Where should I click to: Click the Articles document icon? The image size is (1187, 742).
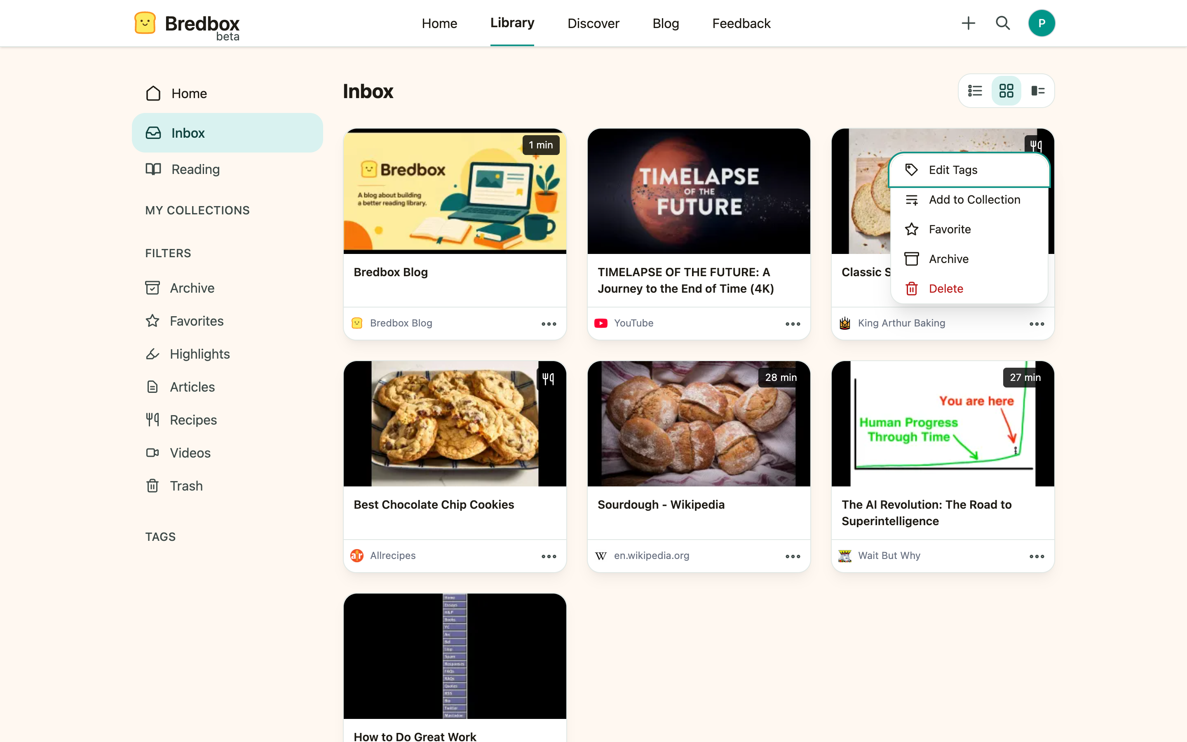click(x=152, y=387)
